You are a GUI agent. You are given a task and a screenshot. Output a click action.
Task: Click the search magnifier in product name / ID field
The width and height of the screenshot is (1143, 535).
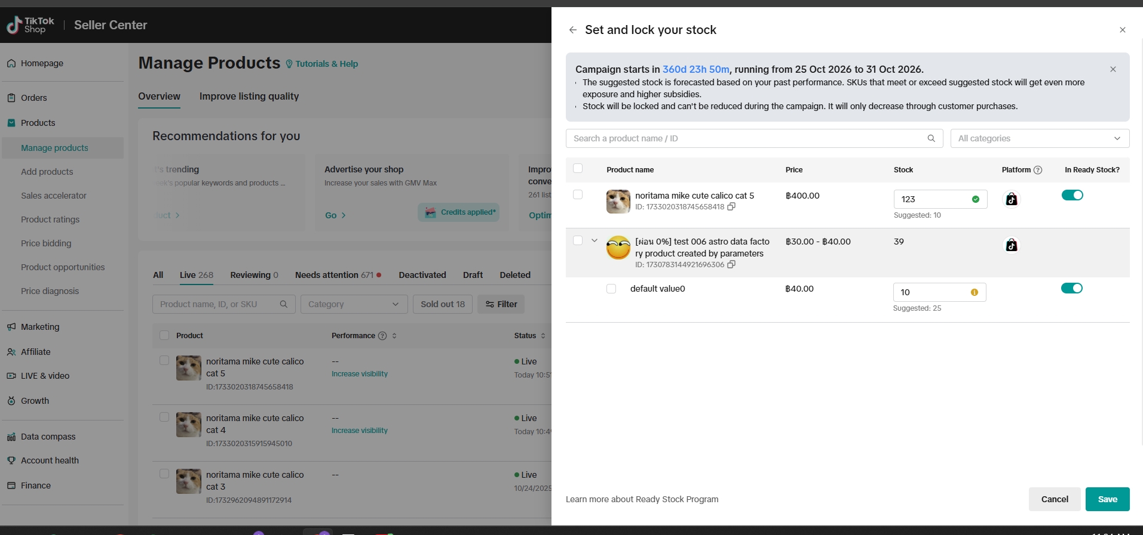tap(931, 138)
